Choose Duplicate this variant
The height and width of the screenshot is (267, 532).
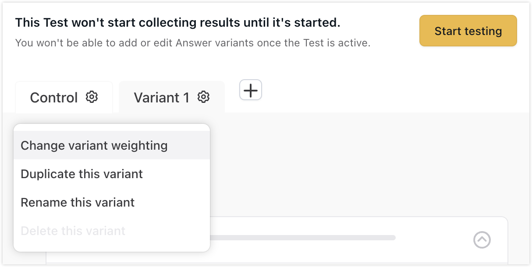(82, 174)
